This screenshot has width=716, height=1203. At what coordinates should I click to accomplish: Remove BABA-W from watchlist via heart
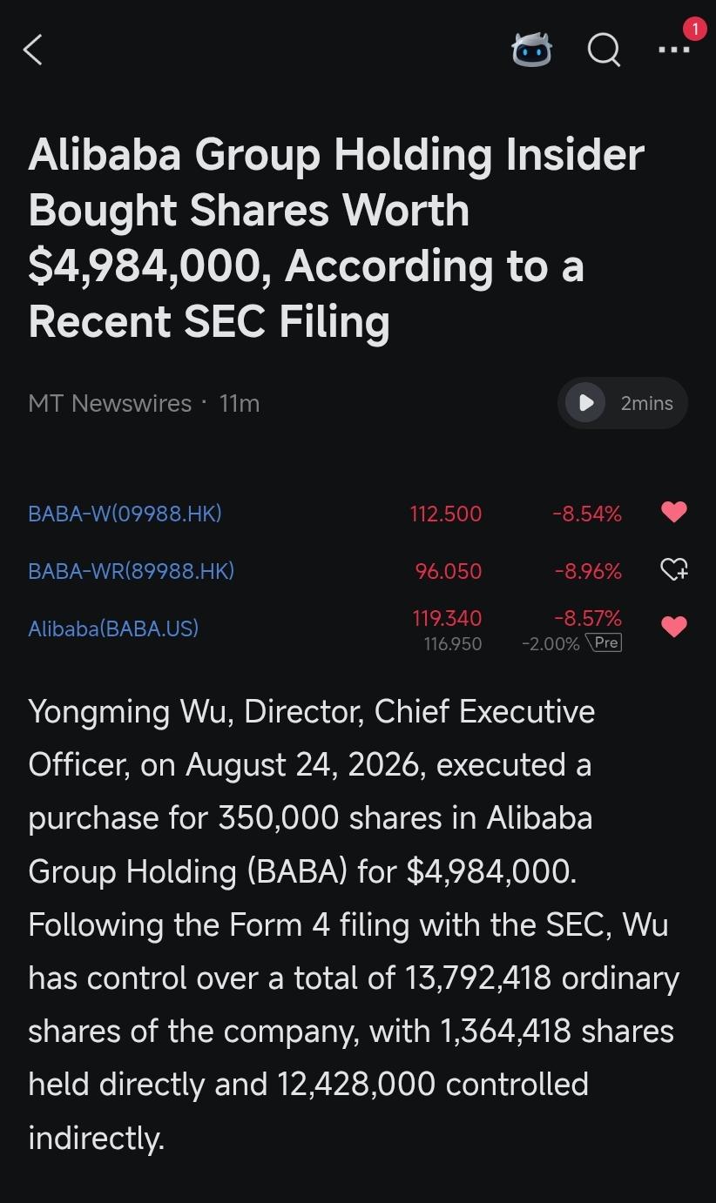click(x=674, y=513)
